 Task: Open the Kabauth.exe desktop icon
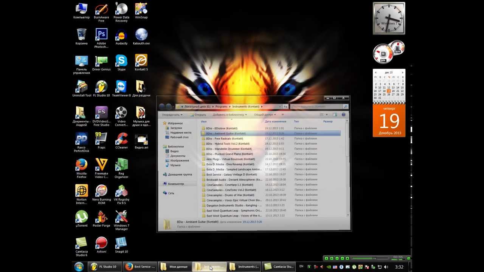tap(141, 37)
